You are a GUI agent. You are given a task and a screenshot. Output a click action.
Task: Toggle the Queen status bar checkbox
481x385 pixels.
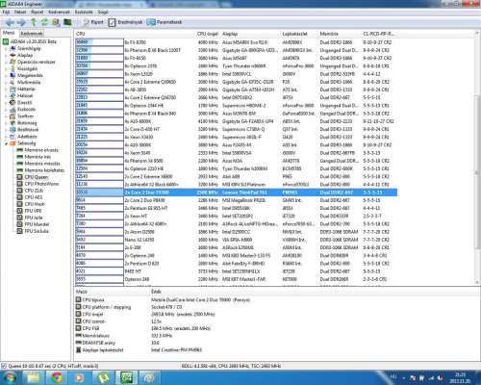tap(4, 366)
